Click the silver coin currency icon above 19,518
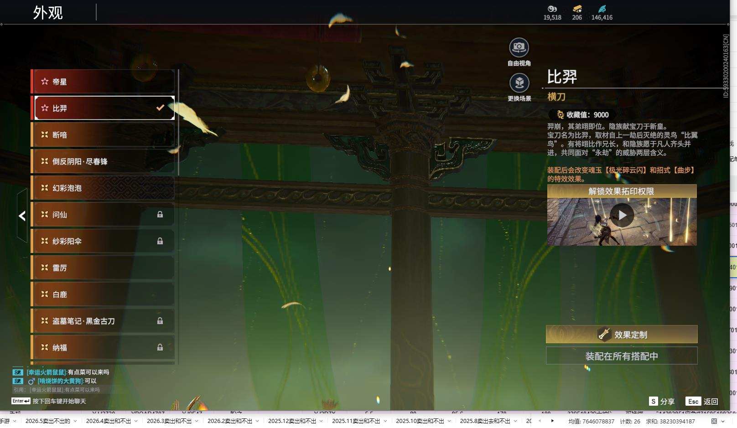737x428 pixels. click(x=552, y=9)
